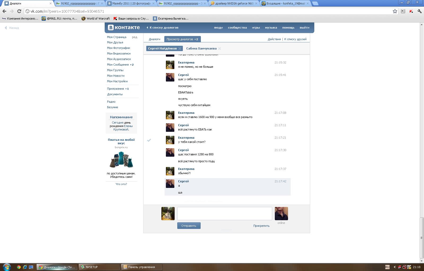
Task: Switch to драйвер NVIDIA geforce browser tab
Action: [x=233, y=3]
